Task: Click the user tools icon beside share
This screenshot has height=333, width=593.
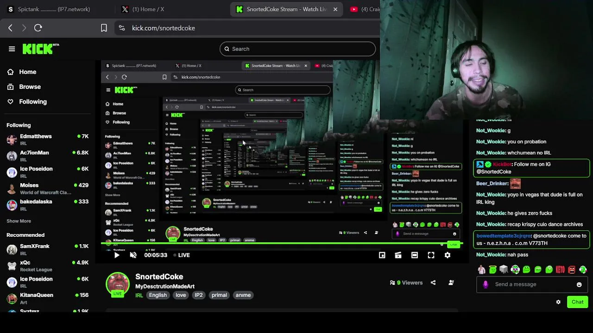Action: click(451, 283)
